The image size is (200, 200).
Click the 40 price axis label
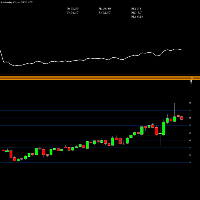[190, 140]
